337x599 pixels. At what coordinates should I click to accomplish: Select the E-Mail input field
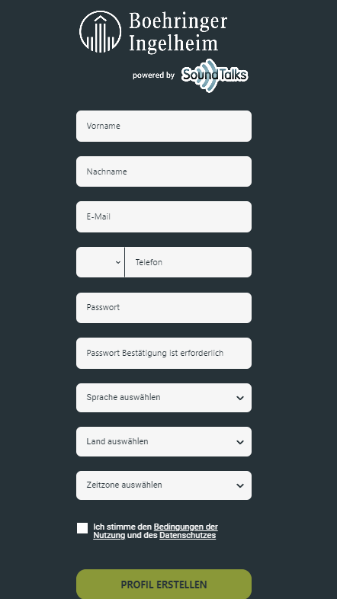point(164,216)
